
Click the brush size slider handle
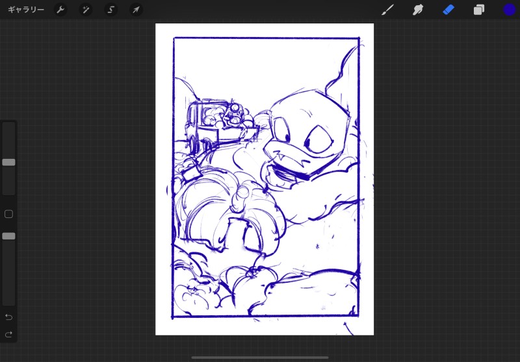click(x=8, y=162)
